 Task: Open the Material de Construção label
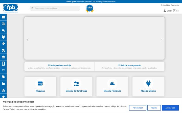tap(76, 91)
